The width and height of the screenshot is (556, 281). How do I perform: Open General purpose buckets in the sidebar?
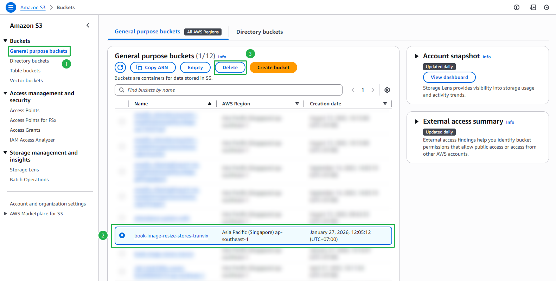pos(39,51)
